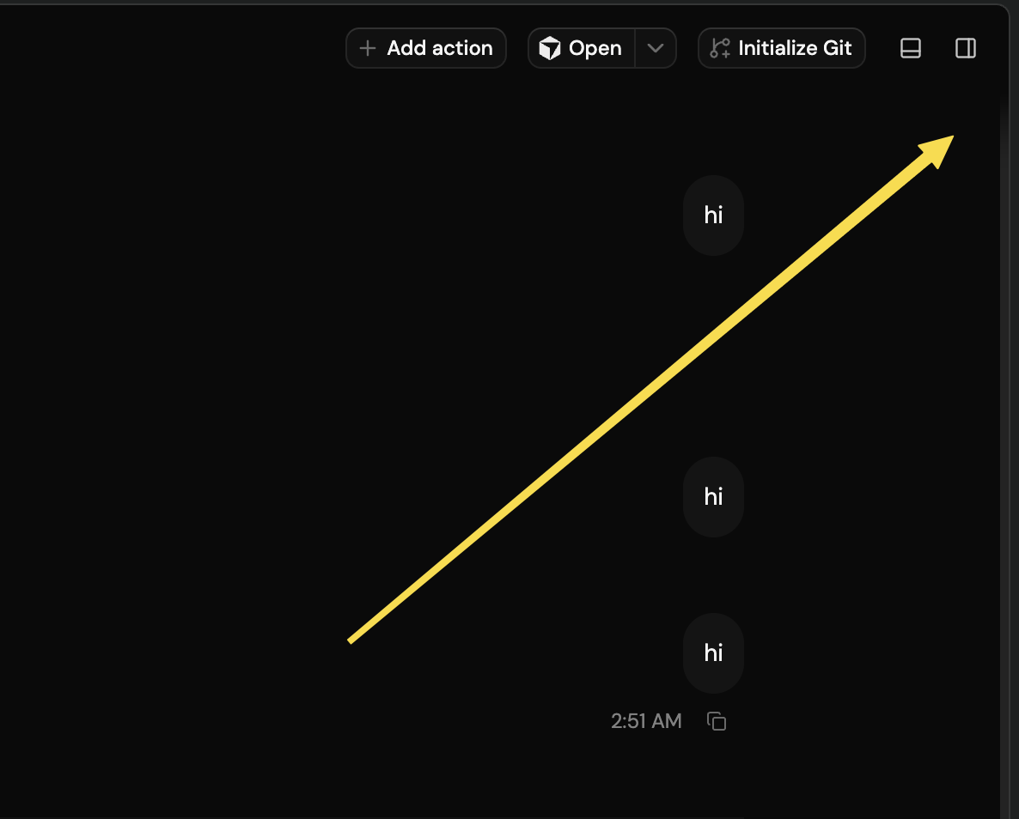Click the Initialize Git button text
Image resolution: width=1019 pixels, height=819 pixels.
click(x=795, y=48)
